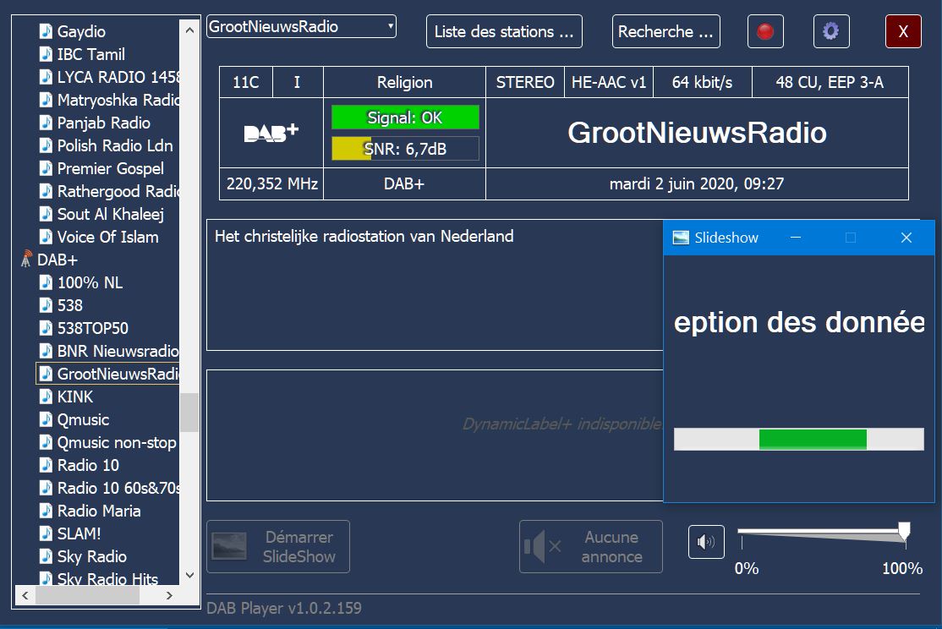
Task: Click the music note icon beside Sky Radio
Action: 46,556
